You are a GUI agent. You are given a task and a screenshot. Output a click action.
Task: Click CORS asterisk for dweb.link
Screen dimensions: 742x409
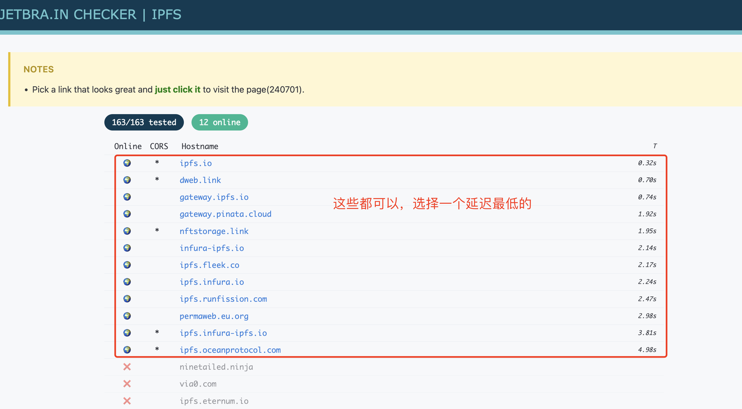click(157, 179)
